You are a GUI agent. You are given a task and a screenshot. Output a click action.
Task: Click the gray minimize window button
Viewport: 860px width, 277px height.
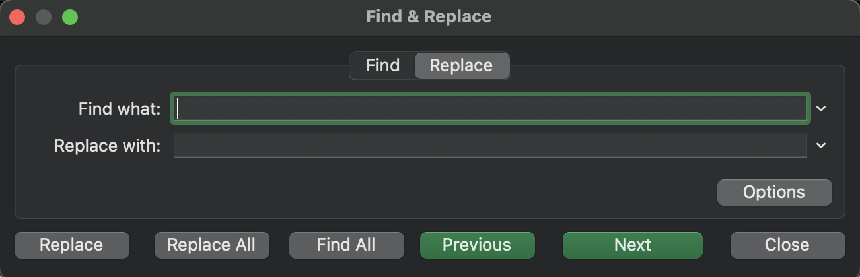tap(44, 17)
